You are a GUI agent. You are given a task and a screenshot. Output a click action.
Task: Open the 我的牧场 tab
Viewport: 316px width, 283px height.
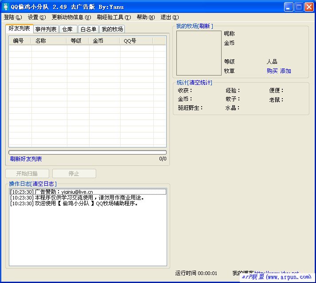pyautogui.click(x=112, y=29)
